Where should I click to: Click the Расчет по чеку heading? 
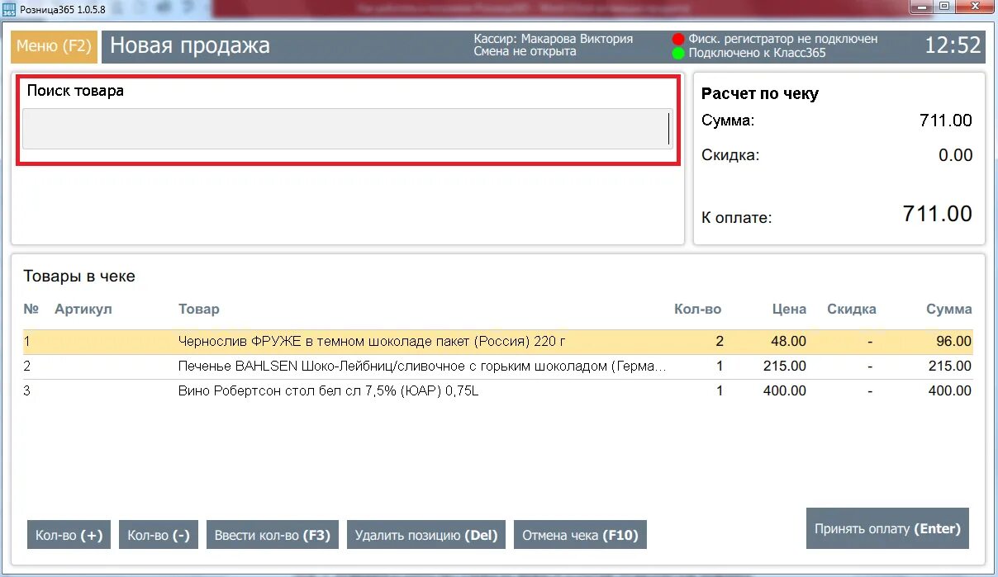(760, 94)
